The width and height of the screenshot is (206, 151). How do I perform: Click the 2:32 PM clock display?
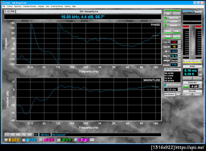10,12
